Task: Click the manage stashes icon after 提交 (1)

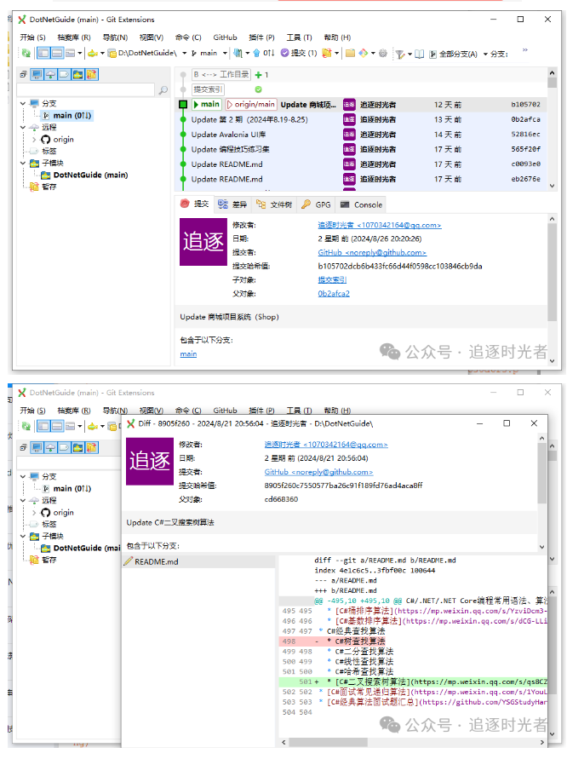Action: pyautogui.click(x=327, y=54)
